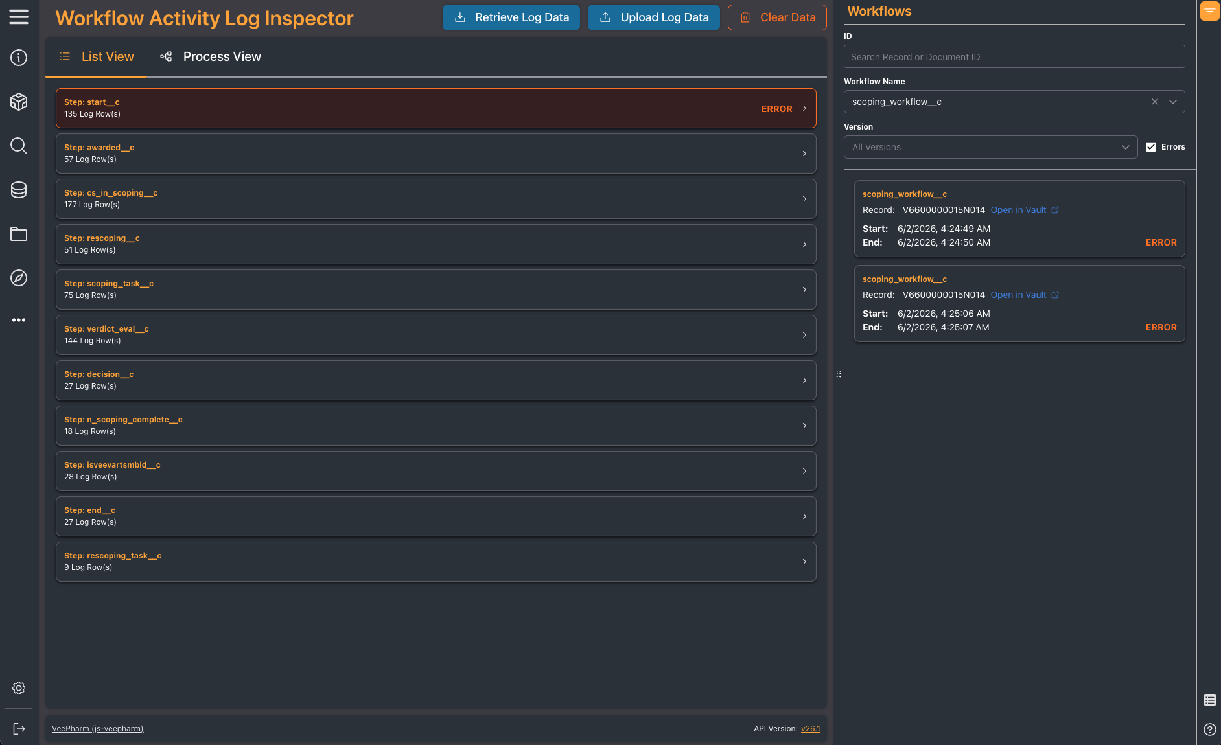Click the folder sidebar icon

point(19,234)
